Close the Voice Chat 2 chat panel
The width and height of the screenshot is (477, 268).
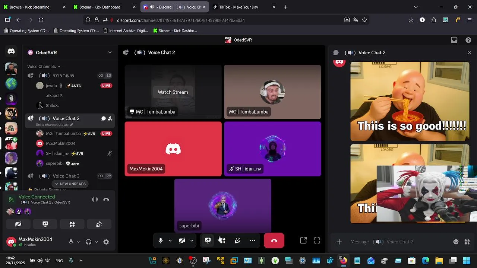coord(469,52)
